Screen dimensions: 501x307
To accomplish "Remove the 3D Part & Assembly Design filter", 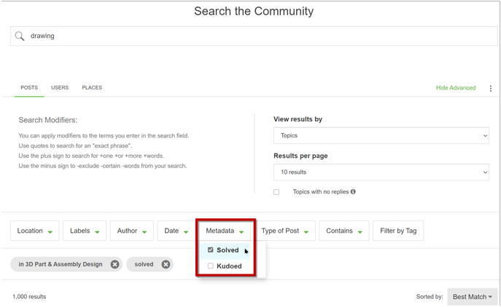I will (x=114, y=264).
